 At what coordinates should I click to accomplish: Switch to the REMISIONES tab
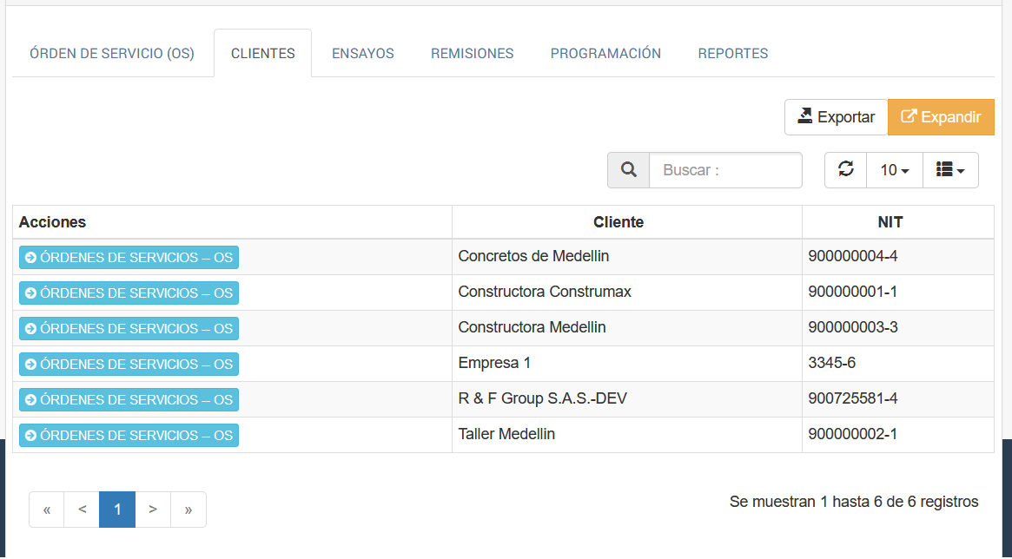tap(472, 54)
